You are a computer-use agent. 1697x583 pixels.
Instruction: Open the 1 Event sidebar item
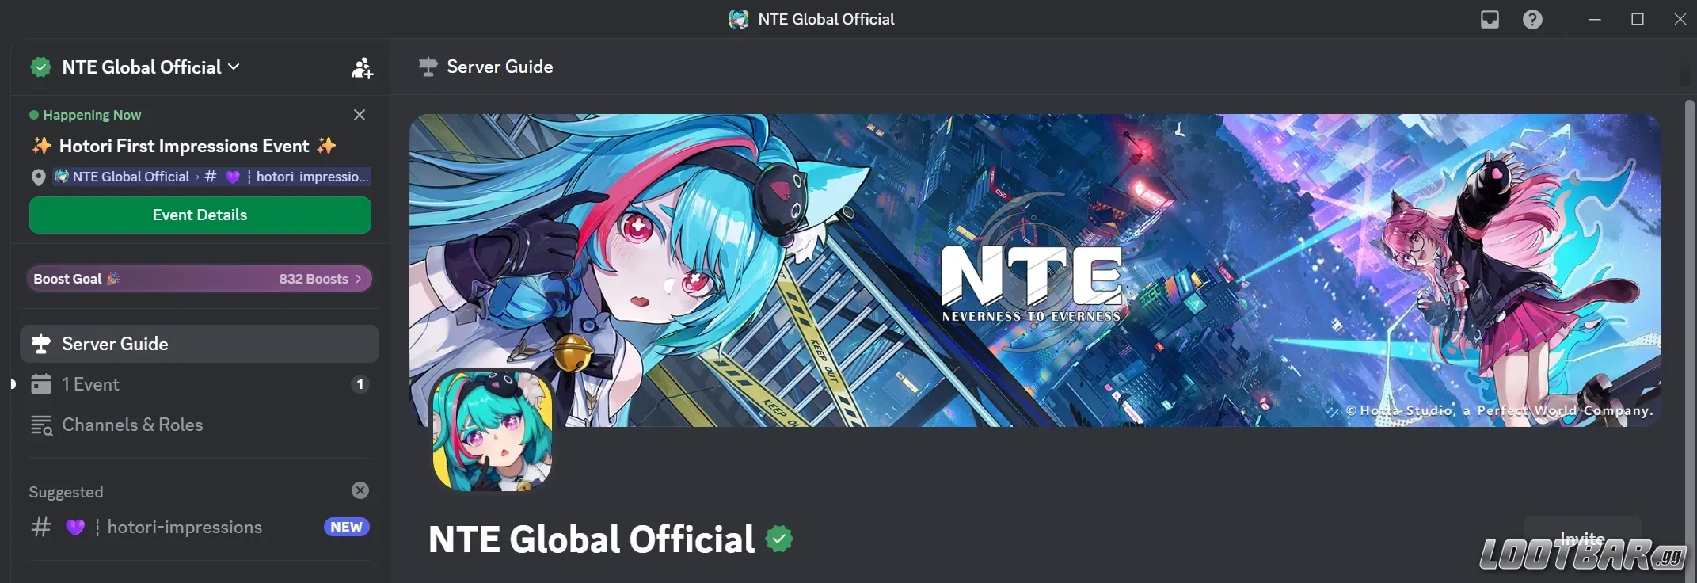[200, 384]
